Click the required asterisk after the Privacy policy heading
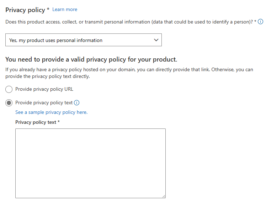 pos(48,9)
